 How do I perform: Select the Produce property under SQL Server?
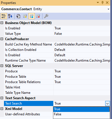pyautogui.click(x=29, y=71)
